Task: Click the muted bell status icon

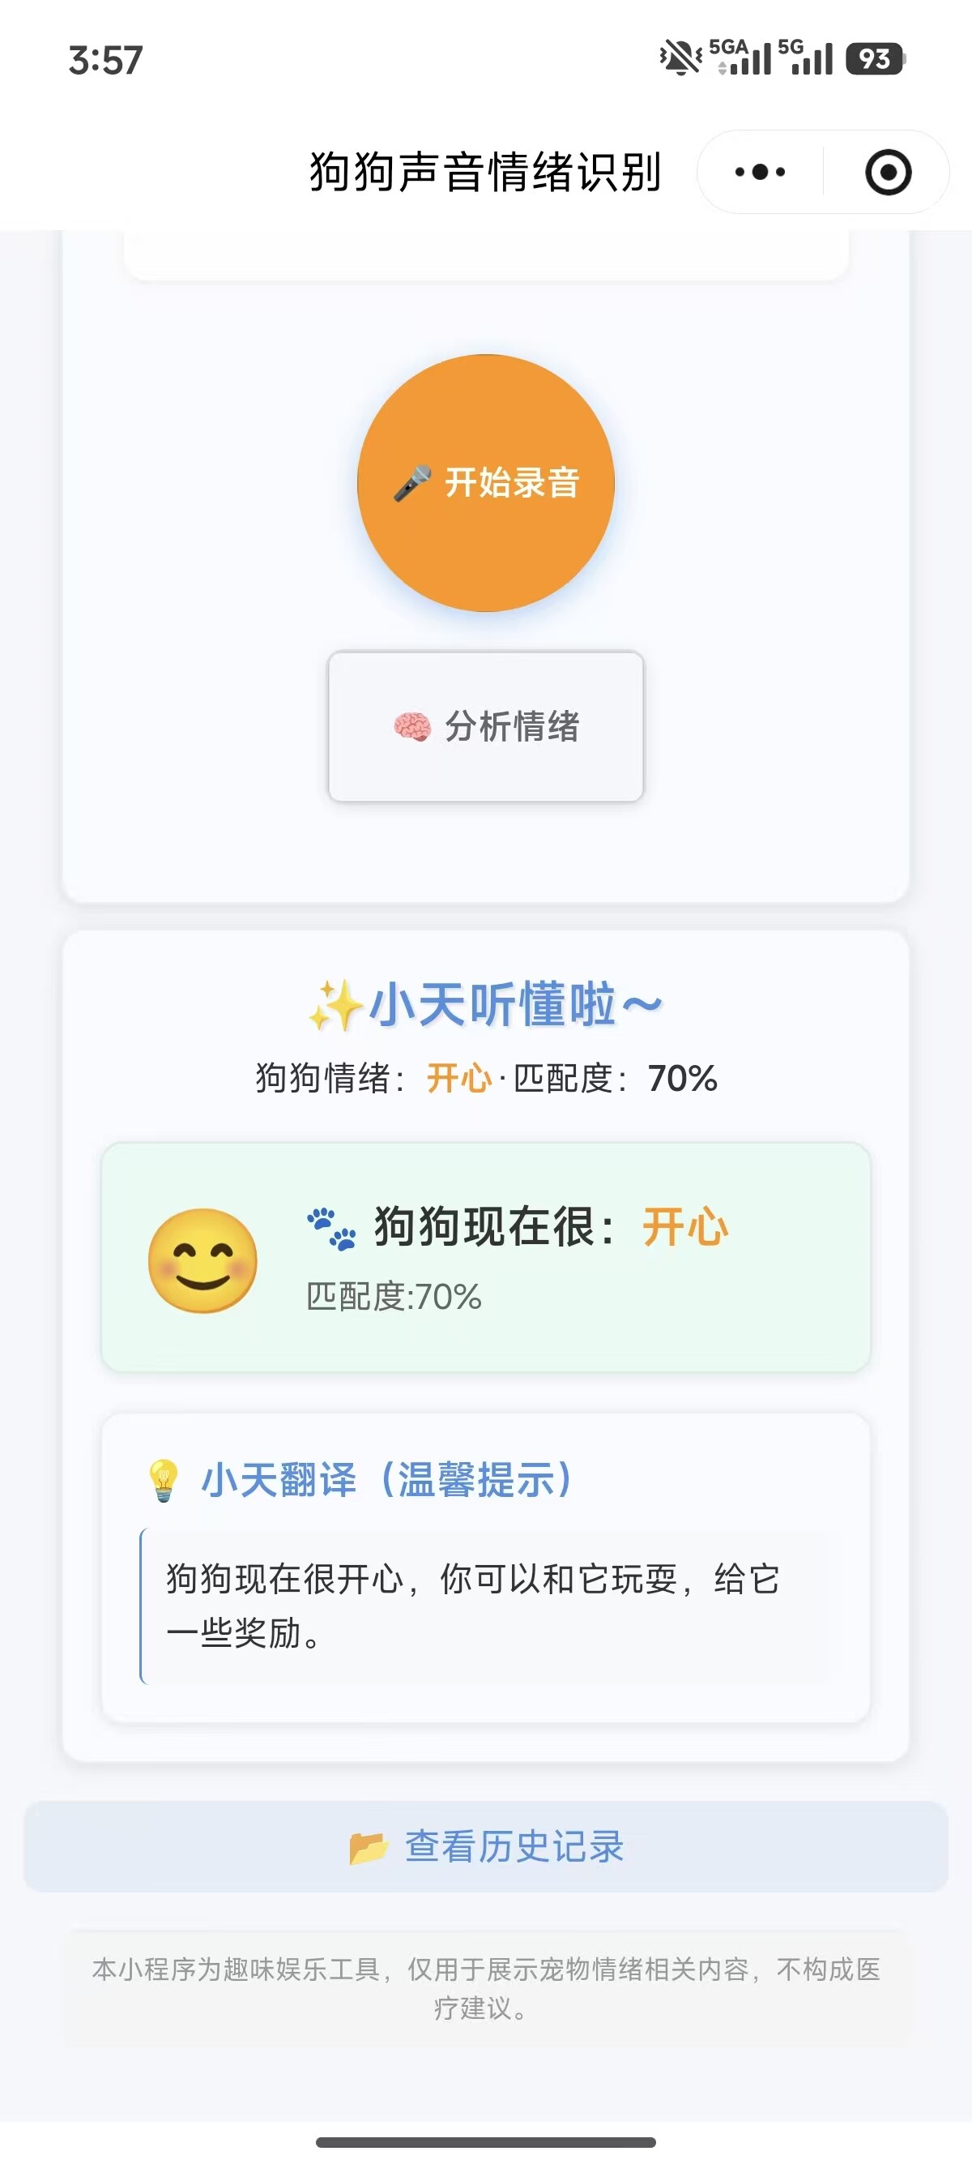Action: point(680,58)
